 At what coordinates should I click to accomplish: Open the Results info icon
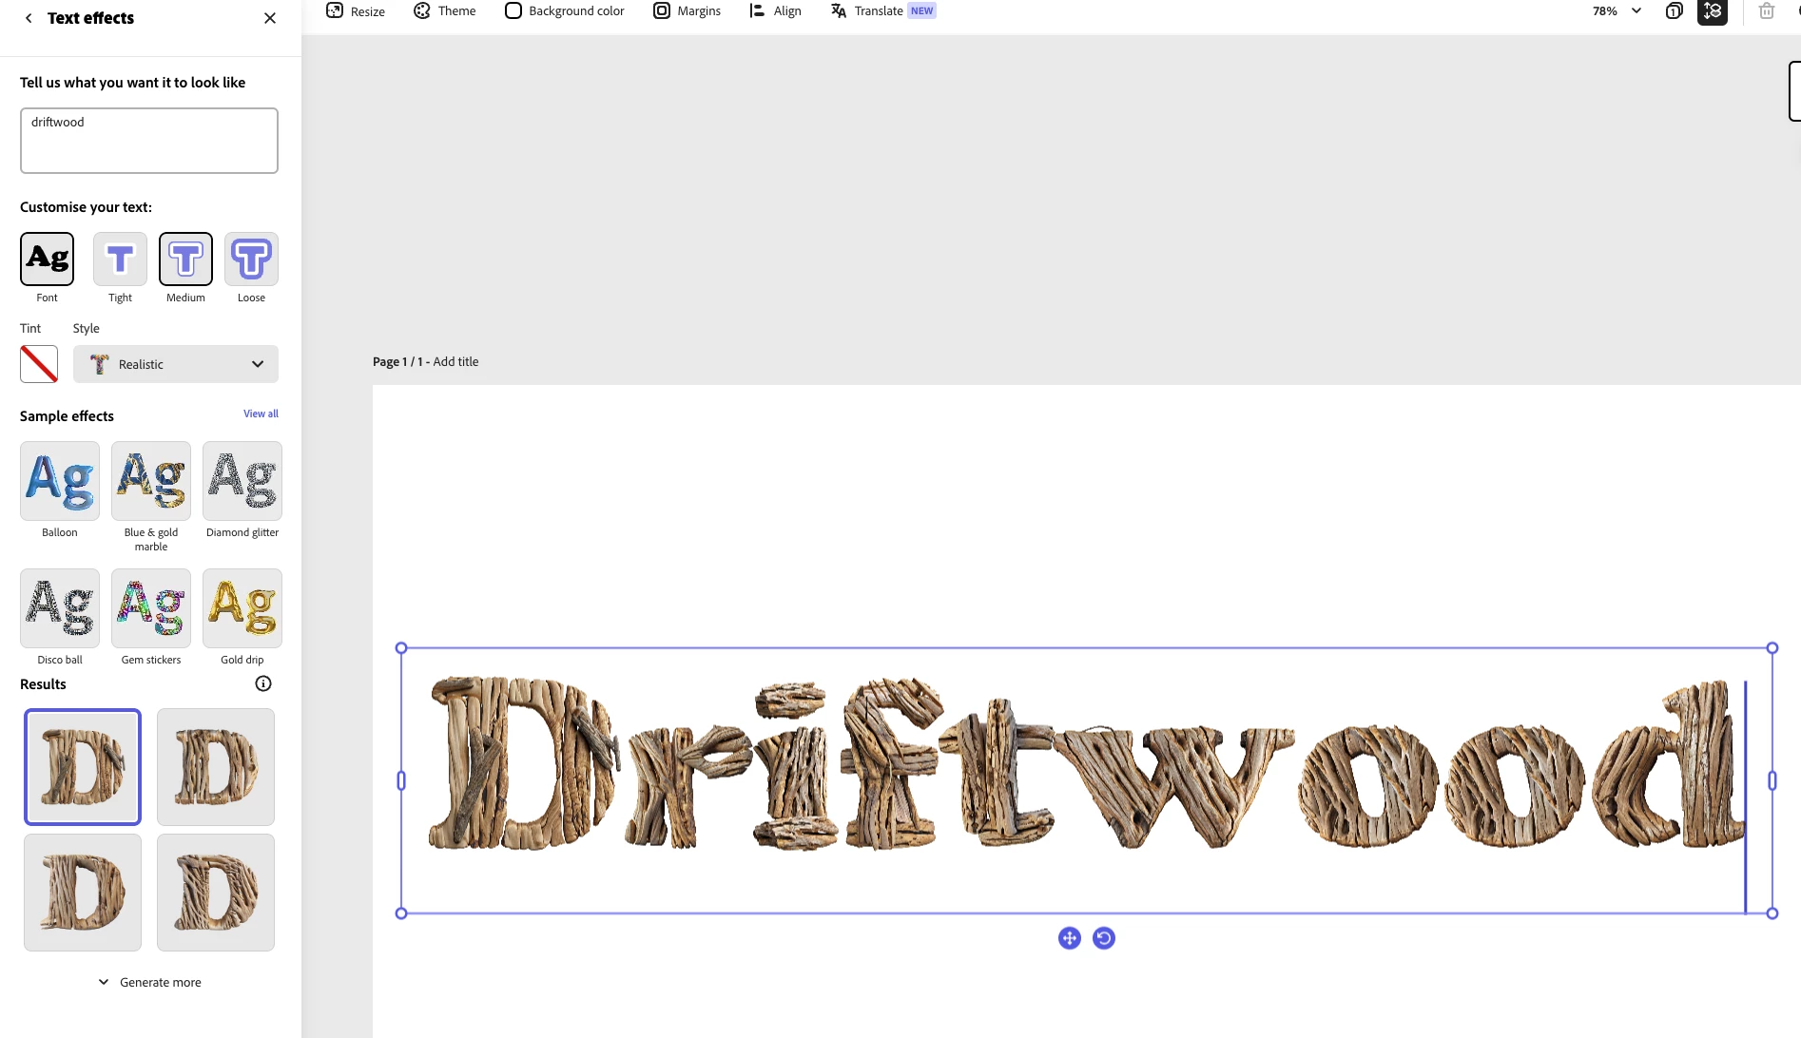point(263,683)
